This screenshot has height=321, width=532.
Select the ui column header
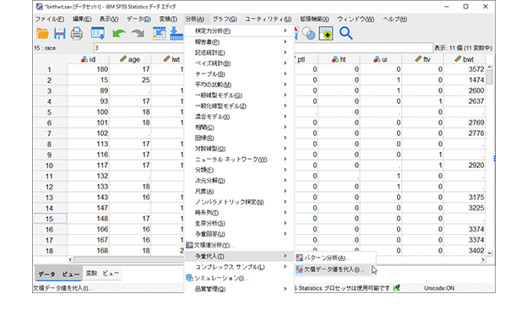coord(380,59)
